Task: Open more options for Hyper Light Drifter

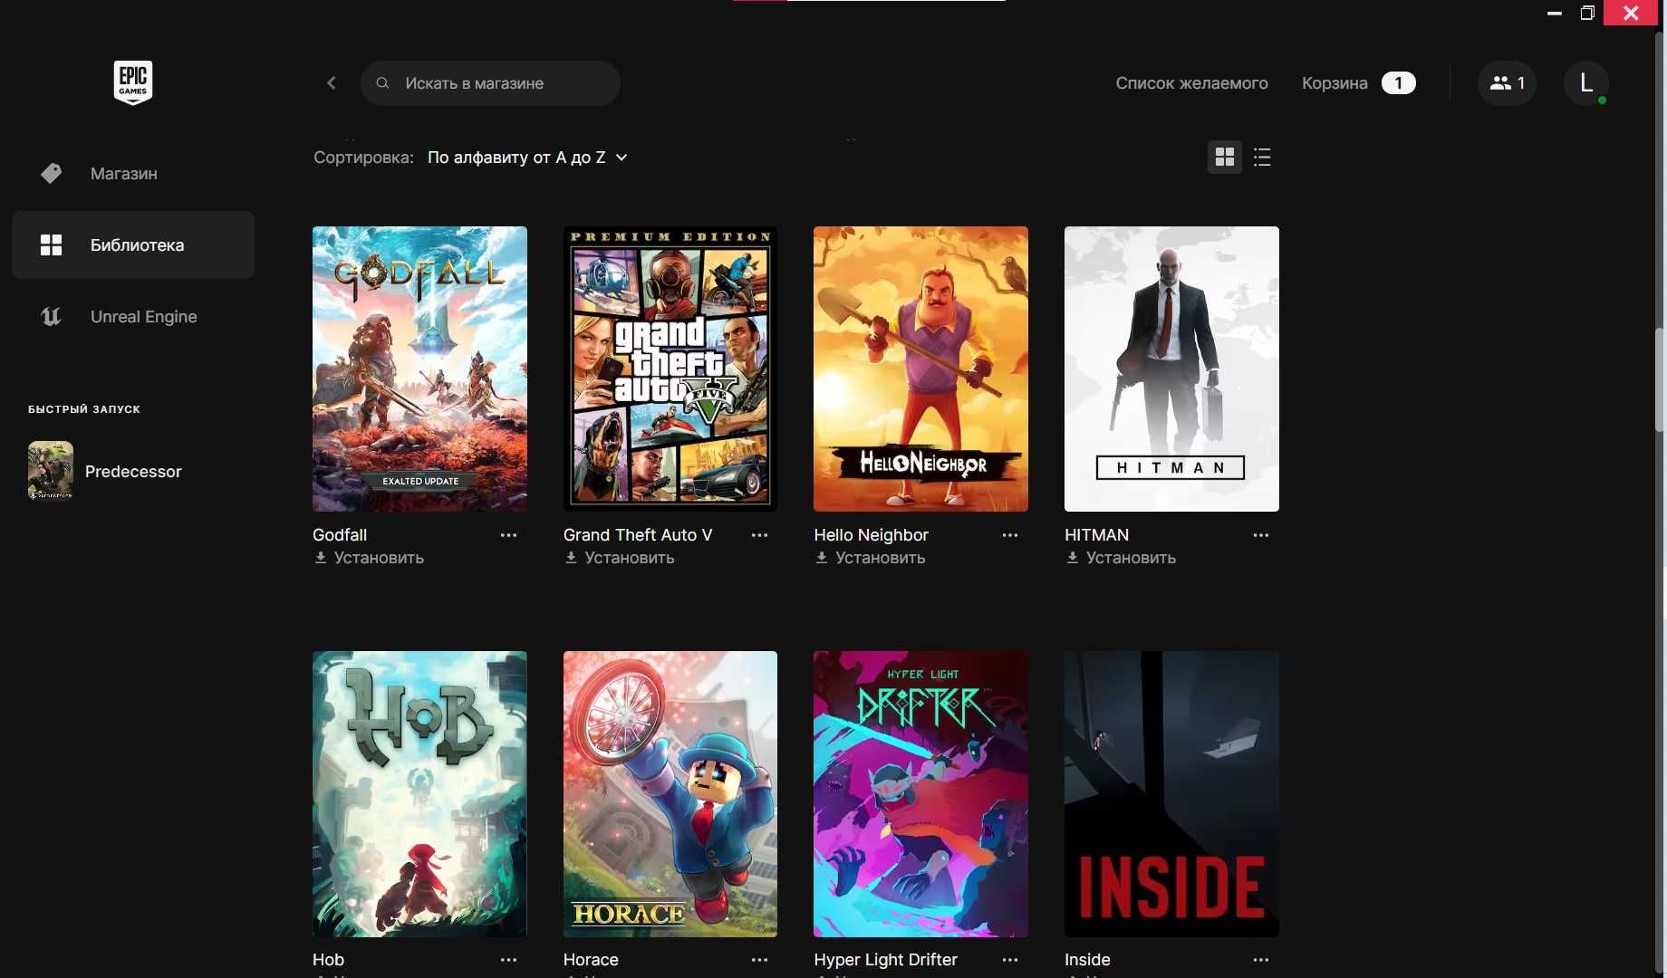Action: [x=1010, y=960]
